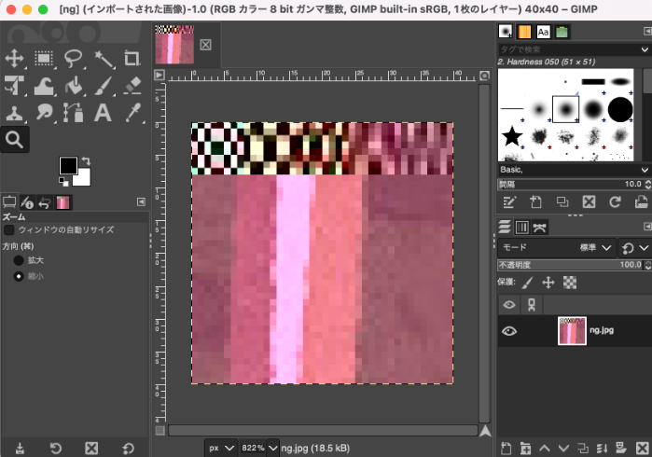The height and width of the screenshot is (457, 652).
Task: Toggle auto-resize window checkbox
Action: [8, 229]
